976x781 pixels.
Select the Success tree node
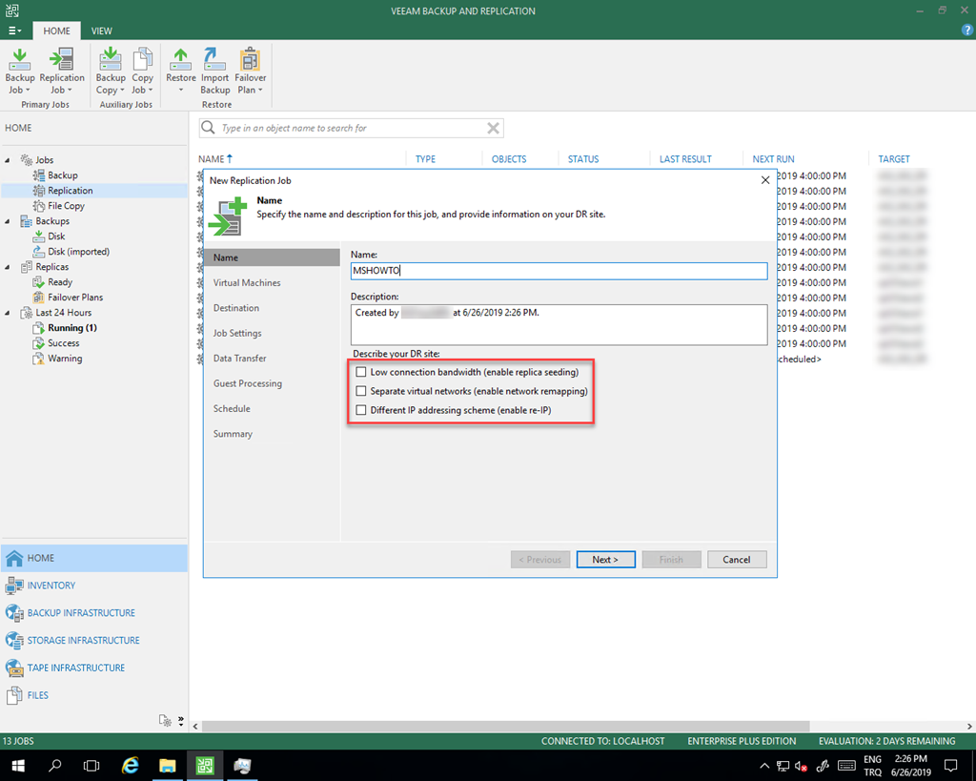point(63,343)
